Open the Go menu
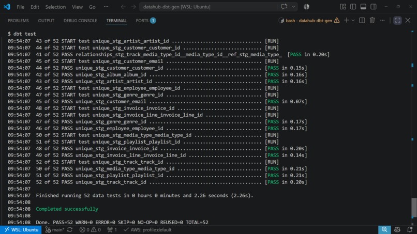417x234 pixels. click(92, 7)
